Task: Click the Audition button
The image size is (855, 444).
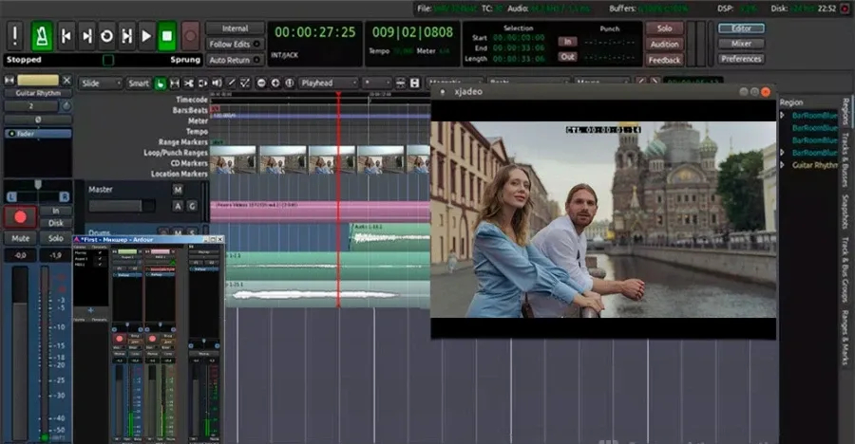Action: [x=664, y=45]
